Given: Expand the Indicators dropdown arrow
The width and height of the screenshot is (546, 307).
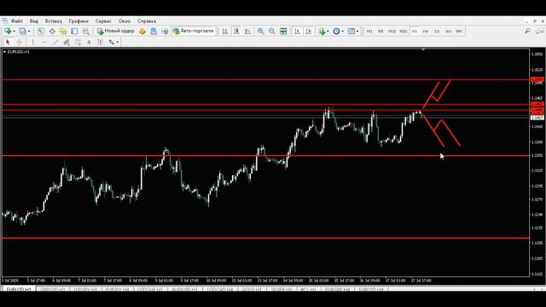Looking at the screenshot, I should tap(328, 32).
